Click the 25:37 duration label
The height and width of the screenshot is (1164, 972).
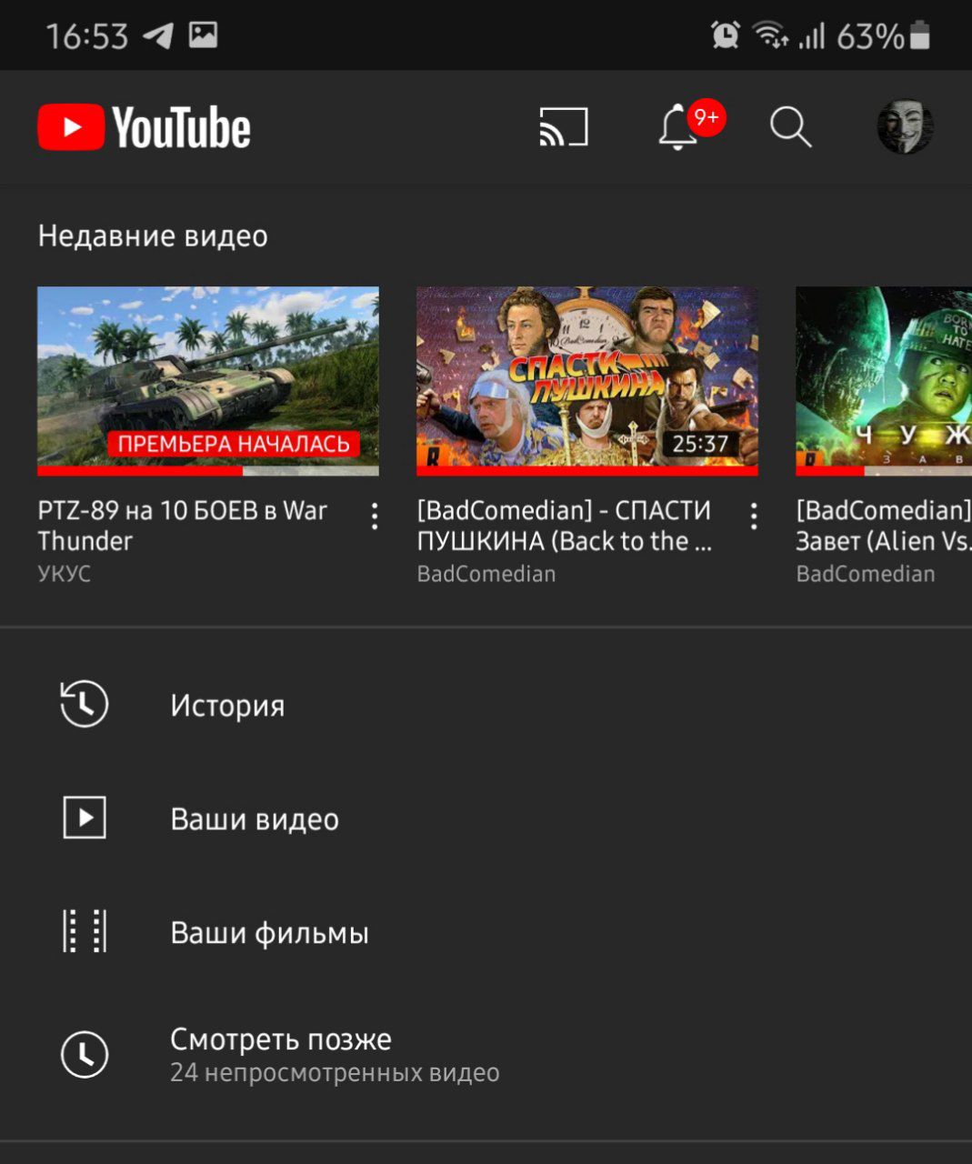click(700, 444)
